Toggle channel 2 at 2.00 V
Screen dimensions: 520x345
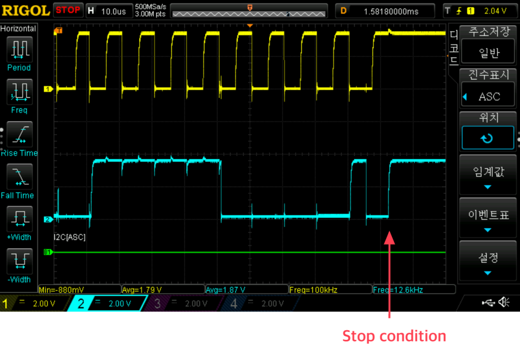pos(108,303)
